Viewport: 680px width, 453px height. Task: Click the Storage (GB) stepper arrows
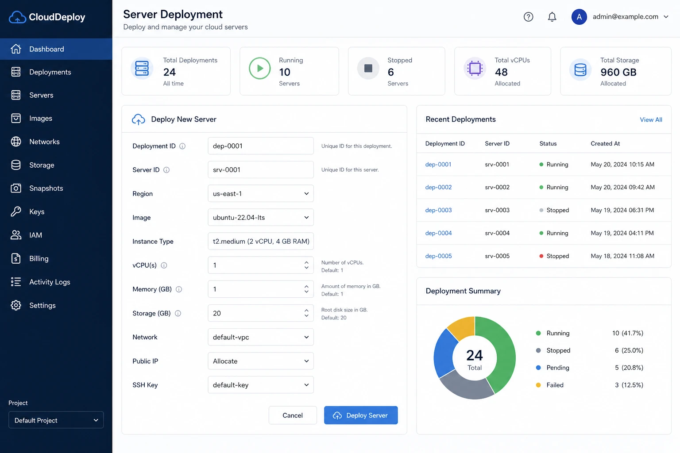point(306,313)
